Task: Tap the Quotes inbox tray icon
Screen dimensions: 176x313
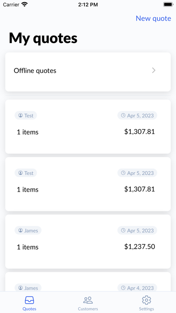Action: point(29,300)
